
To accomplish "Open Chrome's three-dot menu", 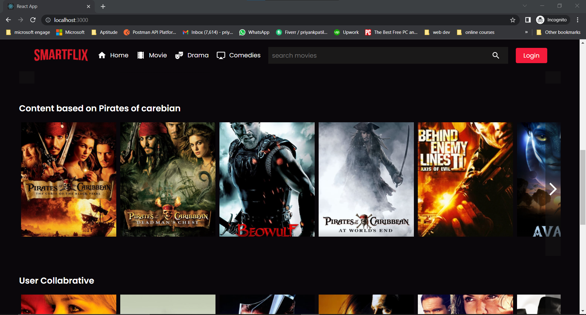I will coord(577,20).
